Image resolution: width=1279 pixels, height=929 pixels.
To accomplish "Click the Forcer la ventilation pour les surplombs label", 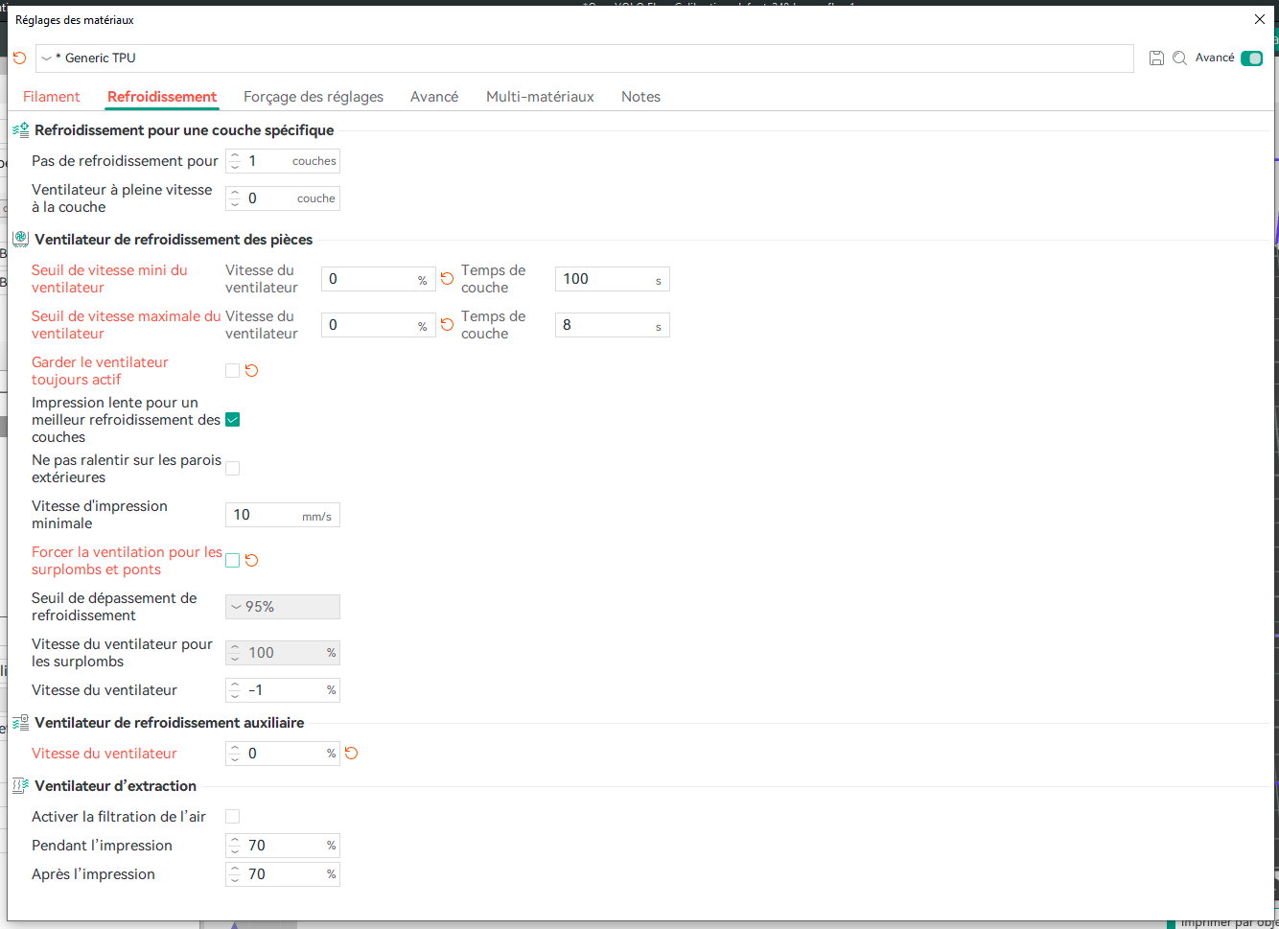I will pos(127,561).
